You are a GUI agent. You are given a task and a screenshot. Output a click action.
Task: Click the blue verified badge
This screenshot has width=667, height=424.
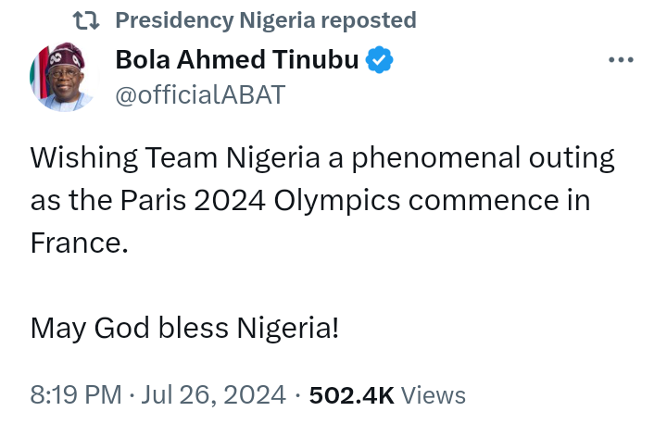380,60
